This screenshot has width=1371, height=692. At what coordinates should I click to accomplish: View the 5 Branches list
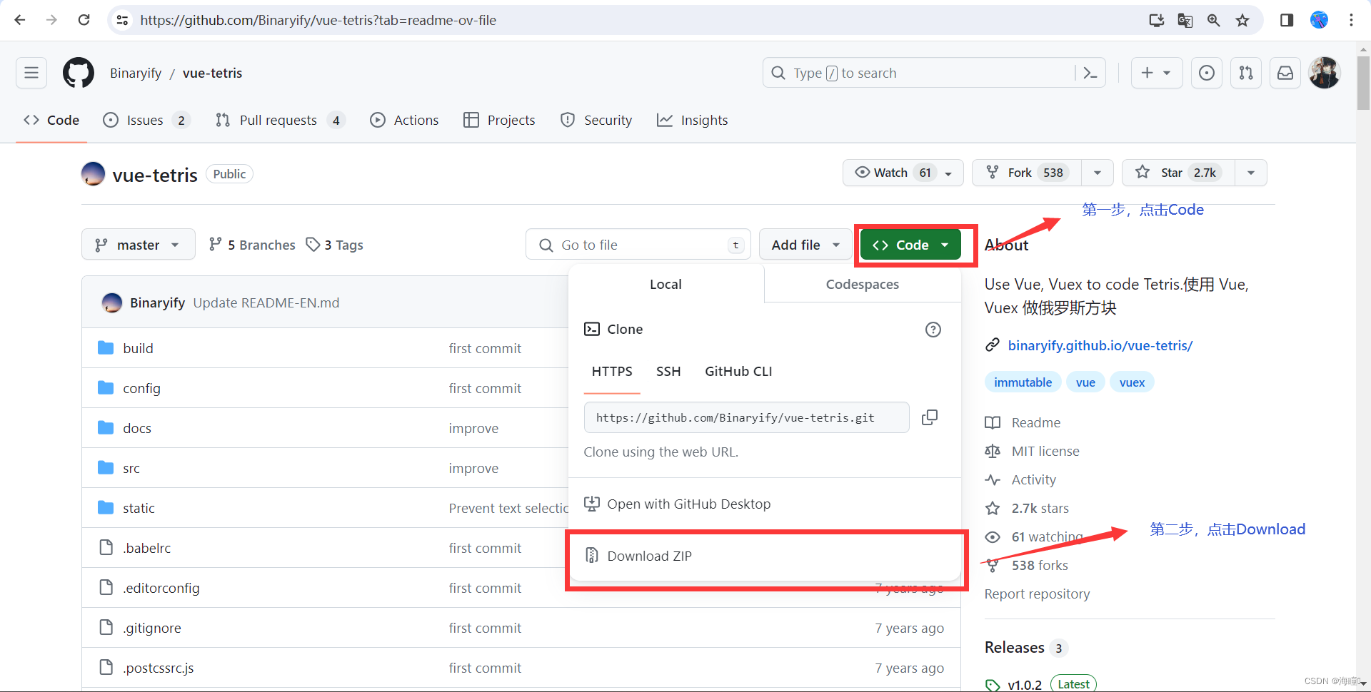[x=252, y=245]
